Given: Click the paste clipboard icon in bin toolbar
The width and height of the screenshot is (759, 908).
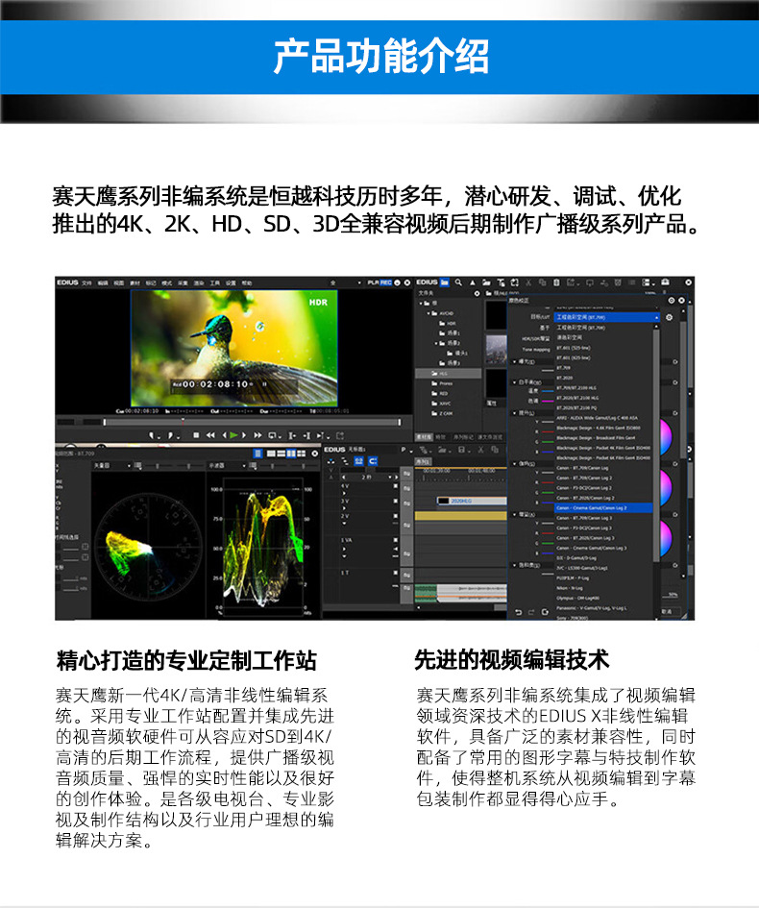Looking at the screenshot, I should (556, 282).
